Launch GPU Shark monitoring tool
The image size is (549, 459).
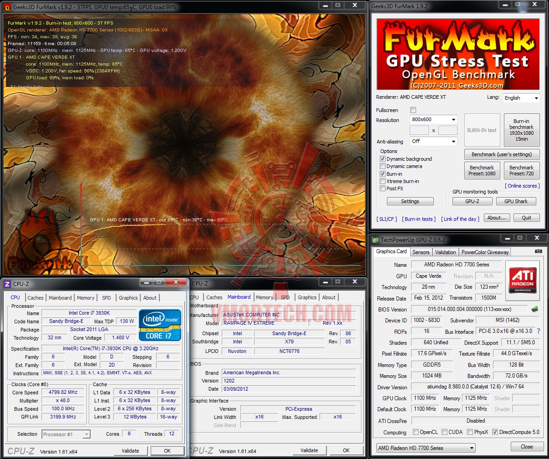pos(515,201)
